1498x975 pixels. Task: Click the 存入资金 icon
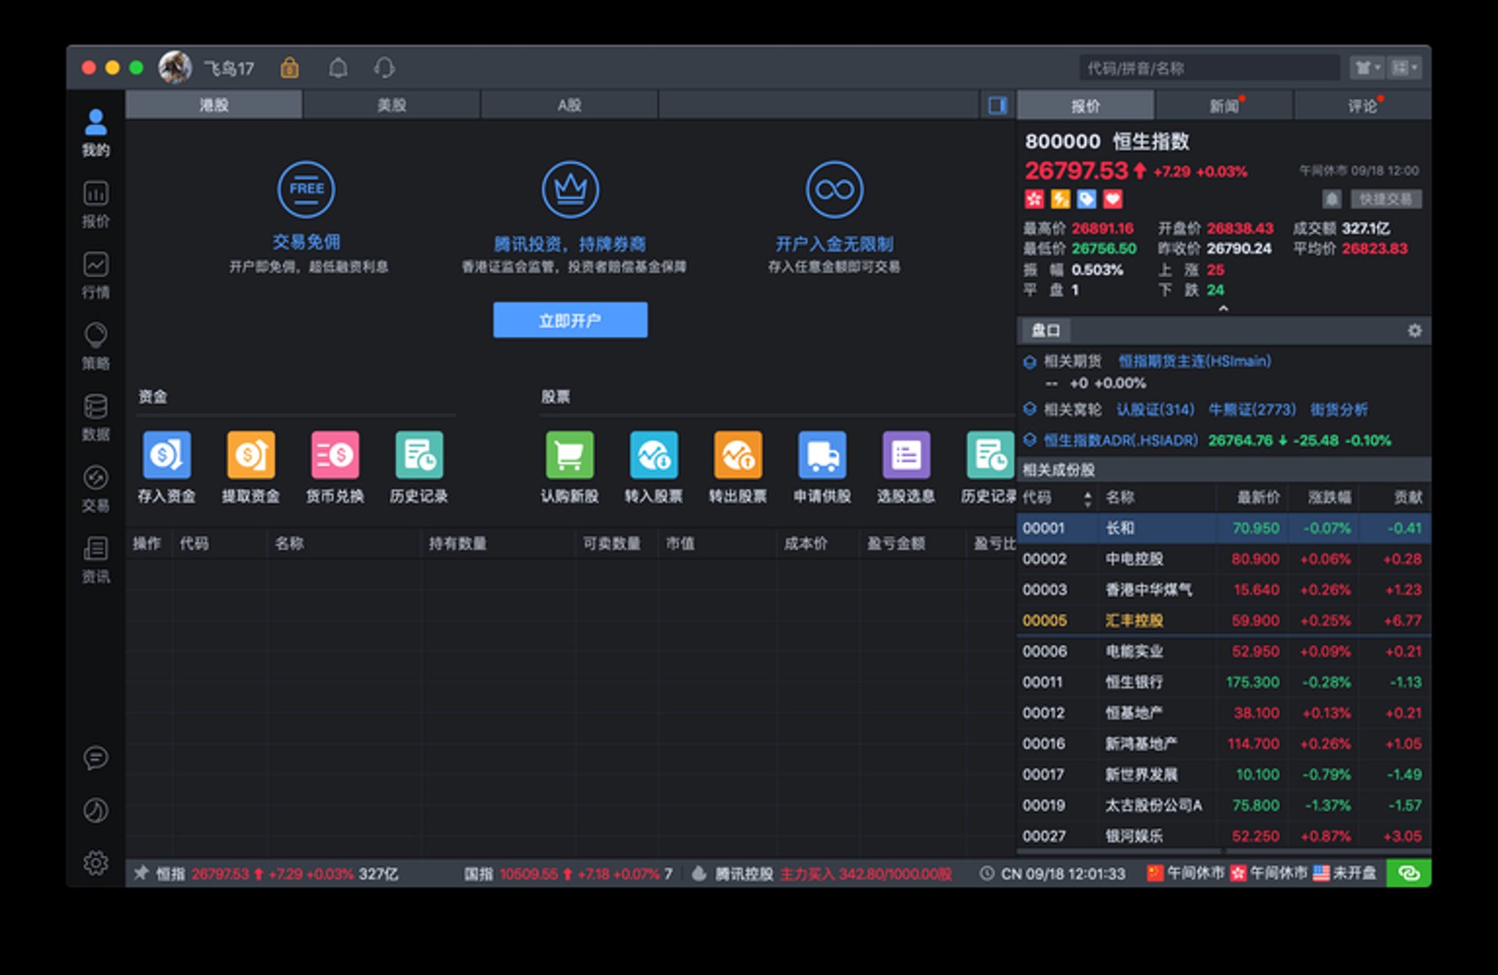pos(166,455)
